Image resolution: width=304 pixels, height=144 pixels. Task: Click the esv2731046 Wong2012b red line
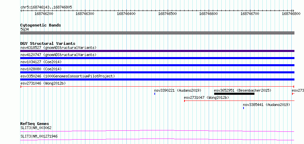(157, 87)
